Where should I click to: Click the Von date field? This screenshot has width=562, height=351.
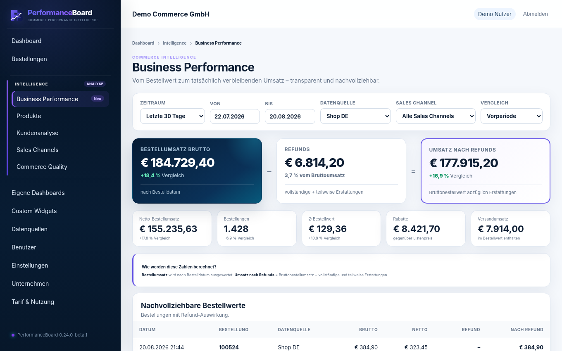pos(235,116)
